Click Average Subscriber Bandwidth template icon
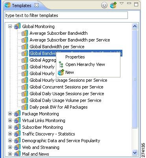Viewport: 146px width, 158px height. click(x=25, y=33)
